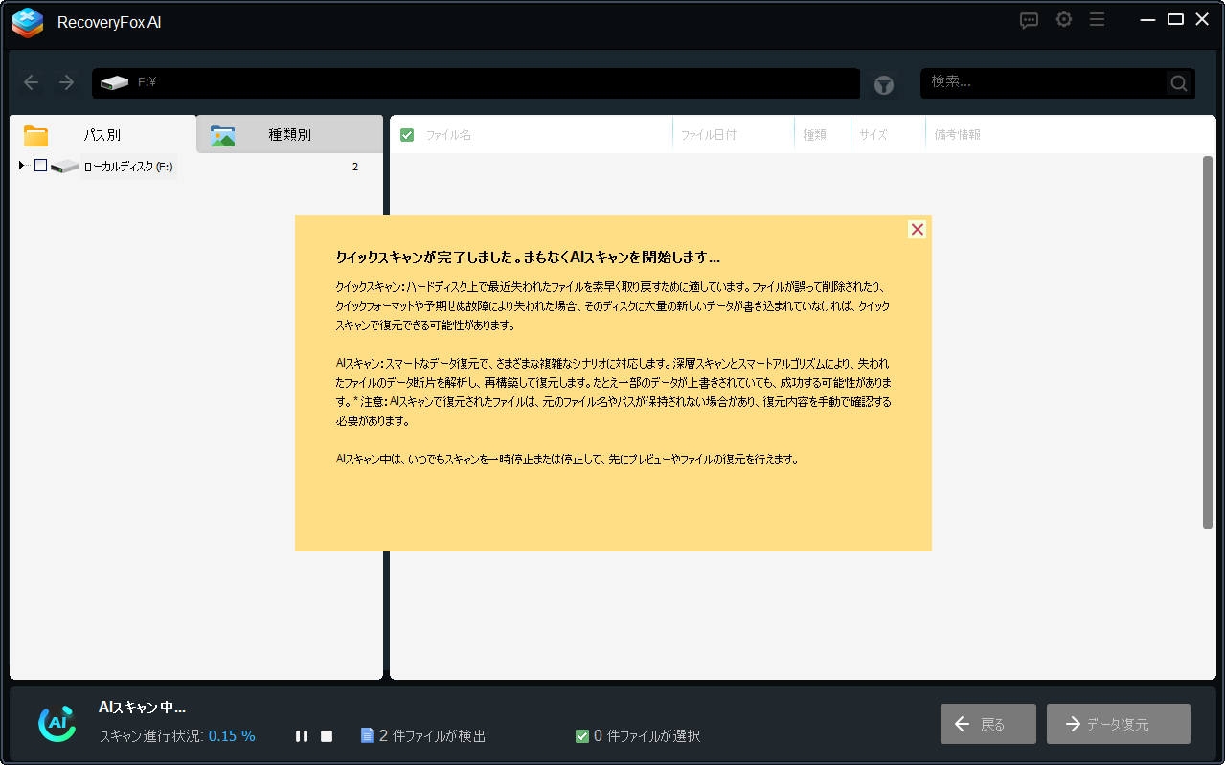Open settings via the gear icon
Viewport: 1225px width, 765px height.
tap(1063, 20)
